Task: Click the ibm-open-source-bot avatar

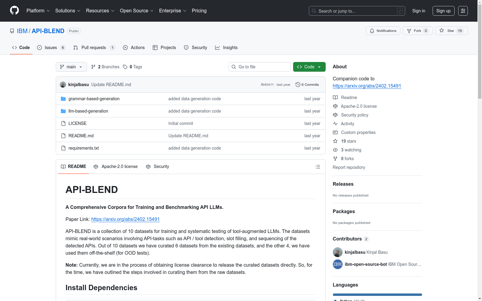Action: click(338, 264)
